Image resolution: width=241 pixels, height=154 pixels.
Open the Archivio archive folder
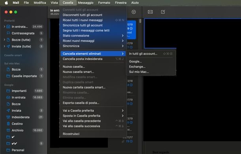pyautogui.click(x=23, y=130)
